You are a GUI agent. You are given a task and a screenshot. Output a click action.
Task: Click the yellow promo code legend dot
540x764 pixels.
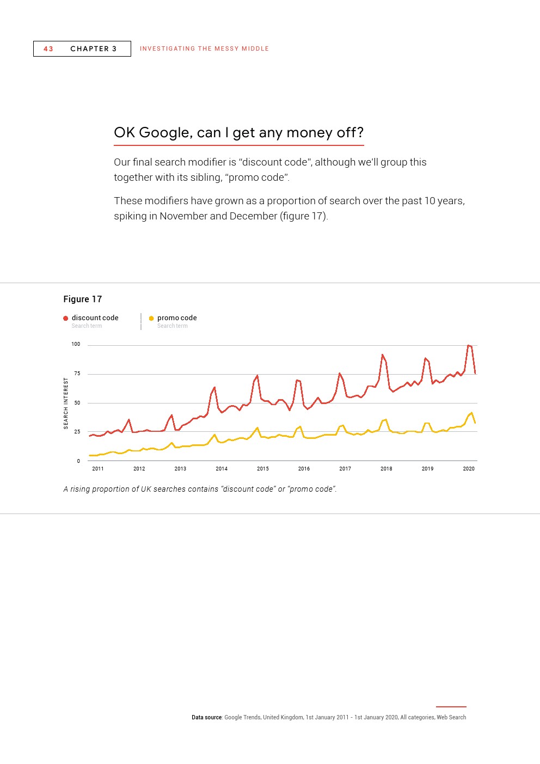(x=151, y=319)
